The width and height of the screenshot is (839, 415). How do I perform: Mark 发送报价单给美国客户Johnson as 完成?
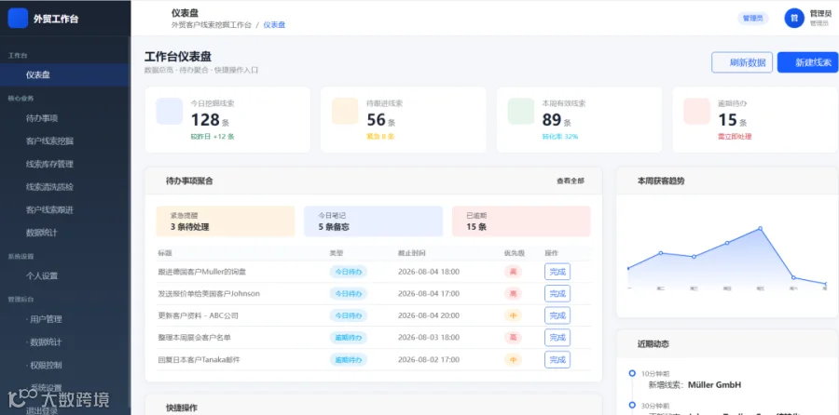(x=557, y=294)
